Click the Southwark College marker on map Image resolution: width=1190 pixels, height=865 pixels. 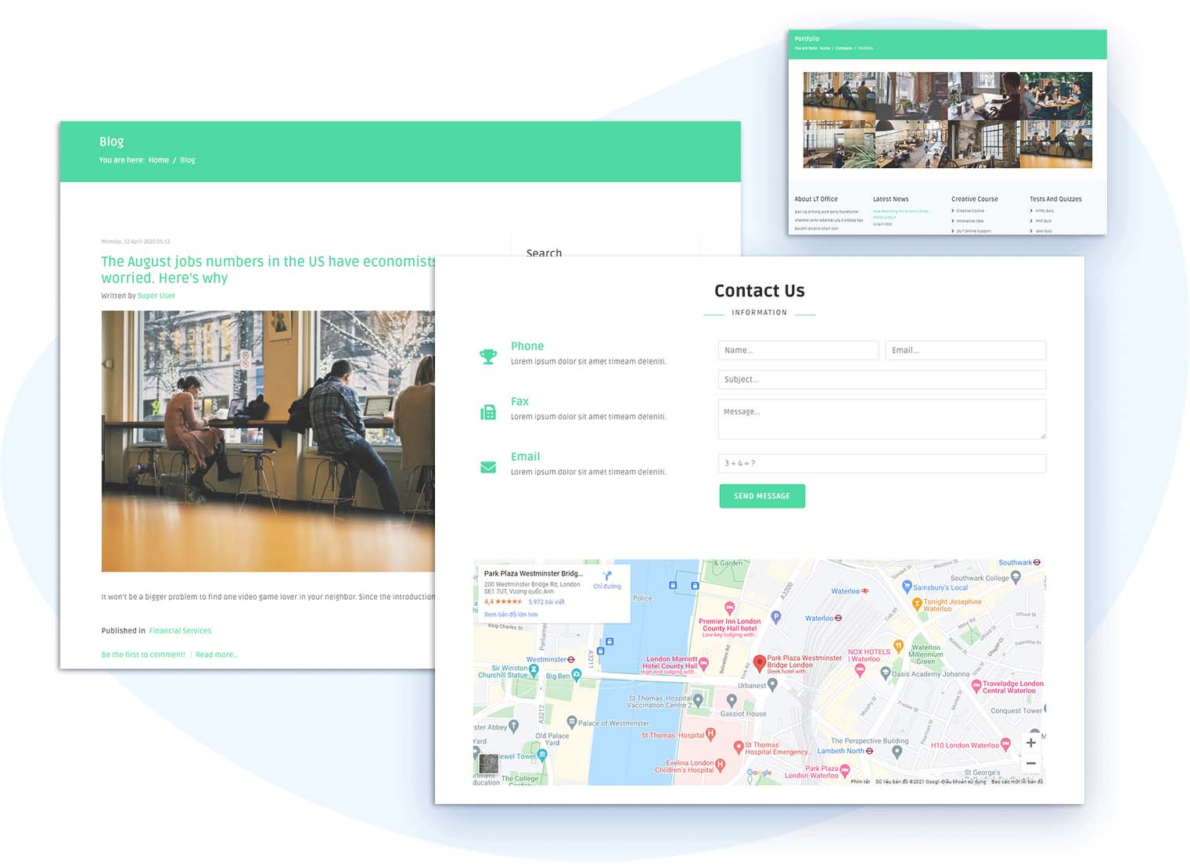click(1016, 578)
